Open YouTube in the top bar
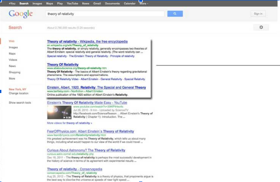This screenshot has width=280, height=182. [72, 4]
